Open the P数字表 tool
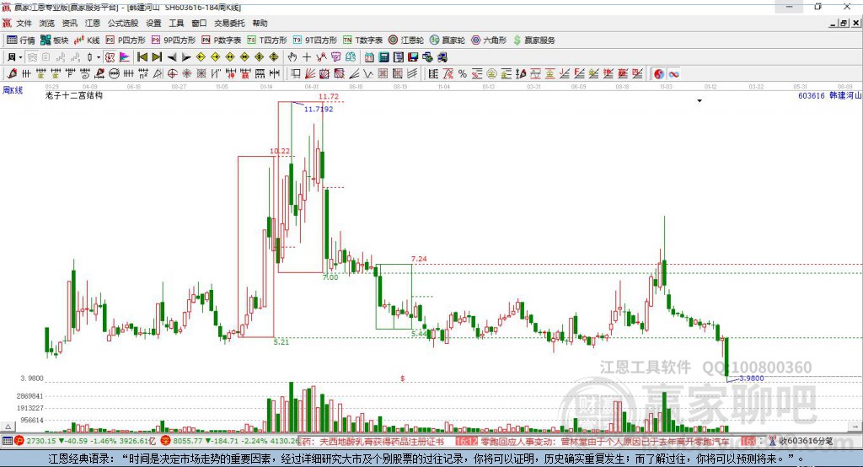Screen dimensions: 863x467 click(222, 40)
